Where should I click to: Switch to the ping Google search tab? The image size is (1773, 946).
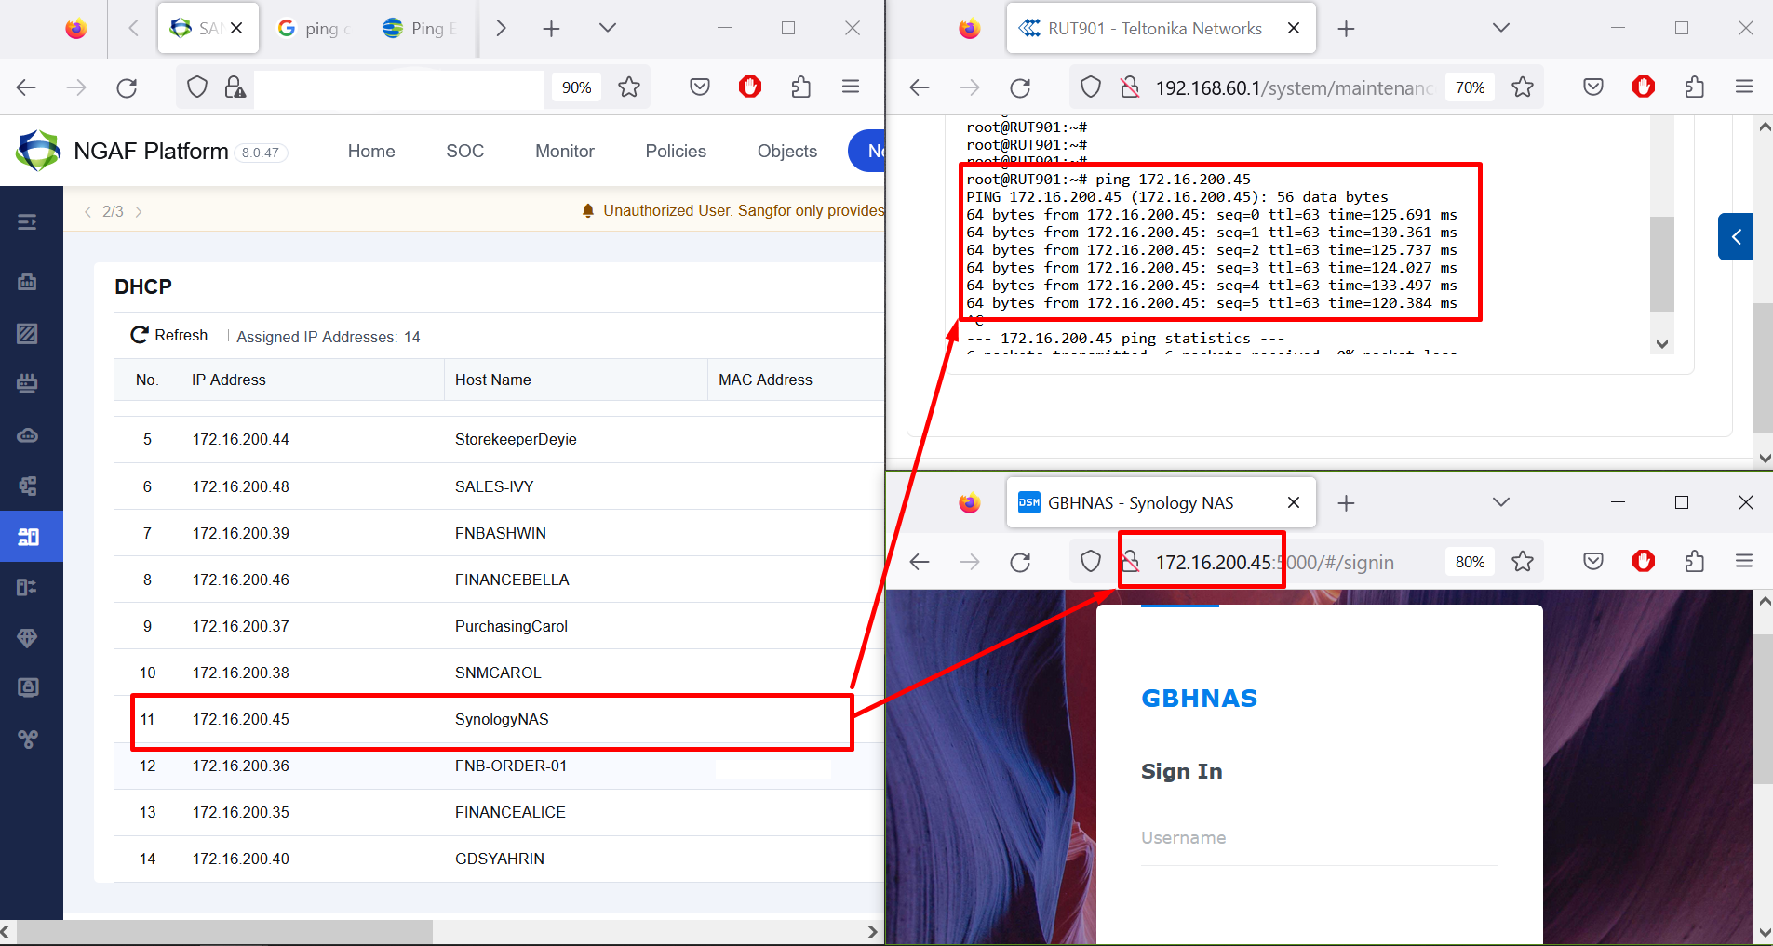[313, 29]
